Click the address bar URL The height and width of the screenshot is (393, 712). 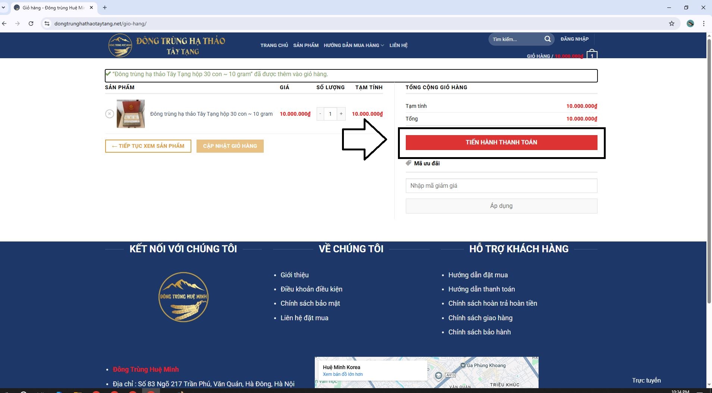tap(100, 24)
